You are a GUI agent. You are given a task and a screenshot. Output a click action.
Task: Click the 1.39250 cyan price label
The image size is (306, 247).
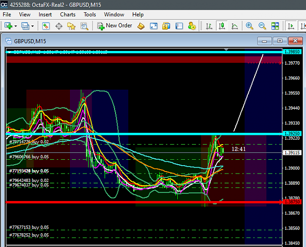pyautogui.click(x=292, y=133)
